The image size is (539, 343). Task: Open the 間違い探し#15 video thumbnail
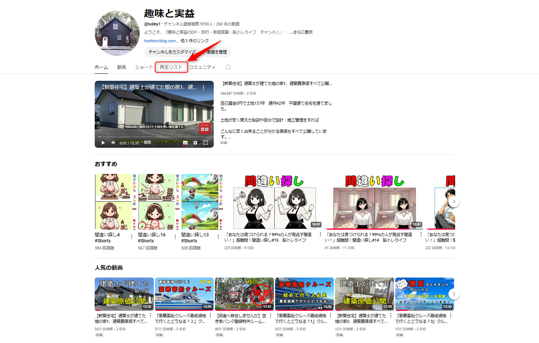(x=274, y=202)
